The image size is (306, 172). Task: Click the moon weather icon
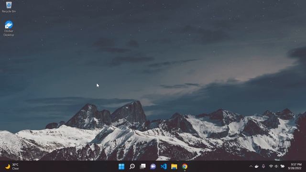pyautogui.click(x=8, y=167)
